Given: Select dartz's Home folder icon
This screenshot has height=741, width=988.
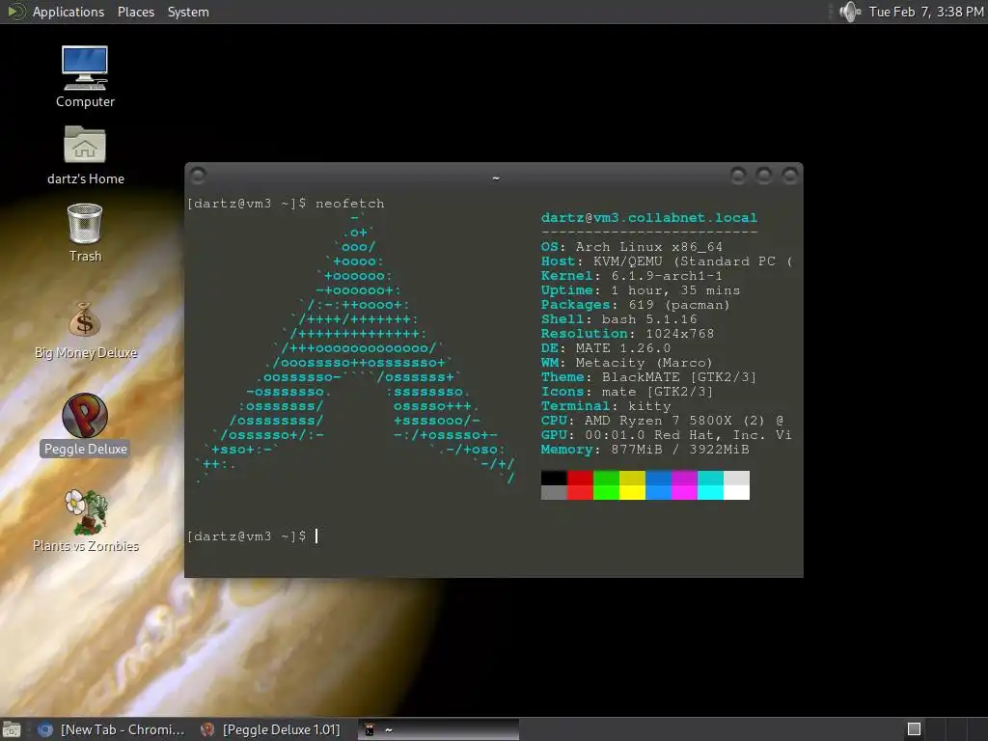Looking at the screenshot, I should pyautogui.click(x=85, y=155).
